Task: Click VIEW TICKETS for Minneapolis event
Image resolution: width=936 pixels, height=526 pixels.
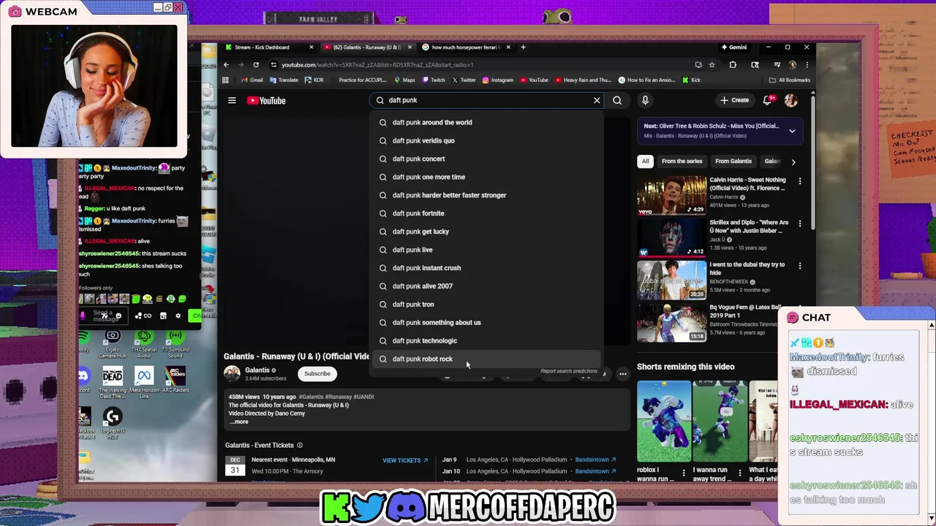Action: click(405, 460)
